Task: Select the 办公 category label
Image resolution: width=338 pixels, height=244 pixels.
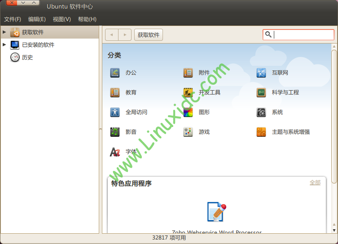Action: [x=131, y=73]
